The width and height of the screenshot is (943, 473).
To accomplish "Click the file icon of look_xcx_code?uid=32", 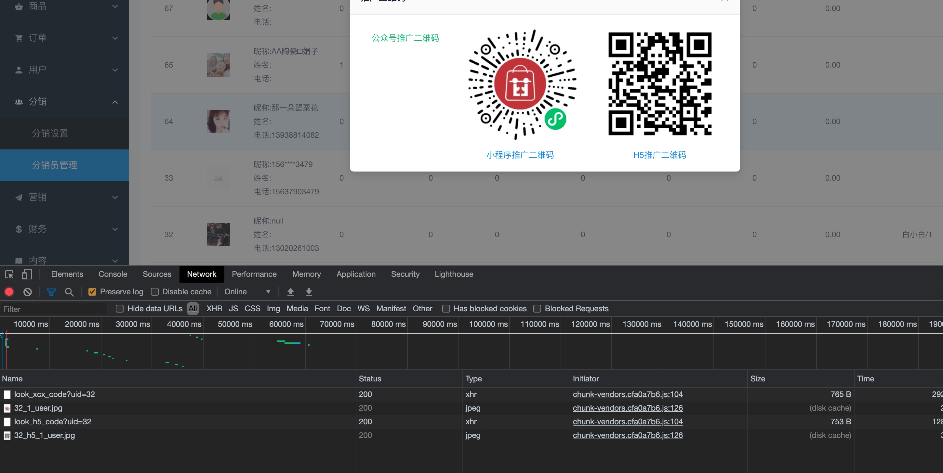I will (7, 394).
